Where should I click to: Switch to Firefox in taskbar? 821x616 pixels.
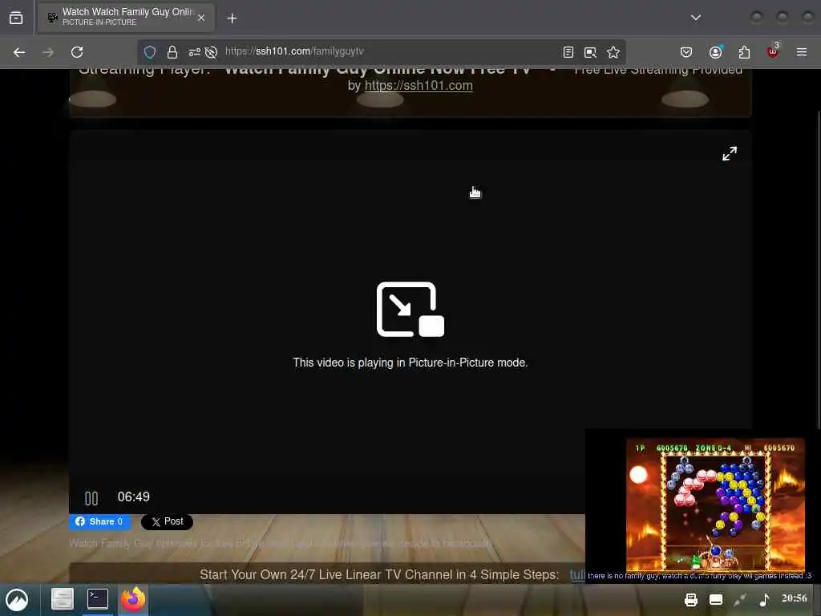[x=133, y=599]
